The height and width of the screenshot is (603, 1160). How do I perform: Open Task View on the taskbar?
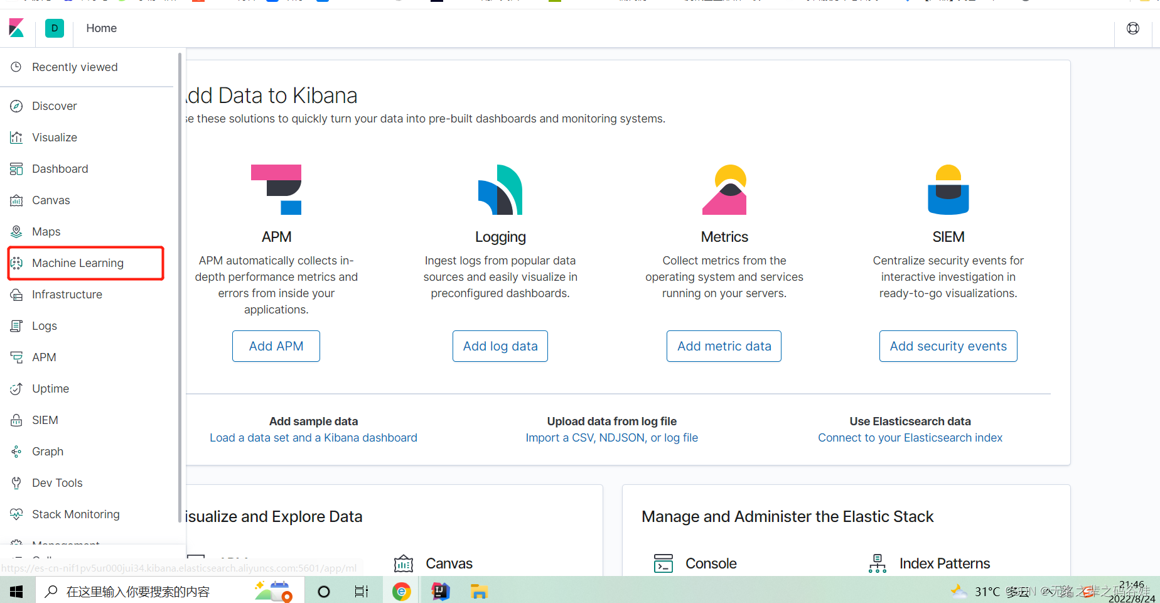point(362,591)
